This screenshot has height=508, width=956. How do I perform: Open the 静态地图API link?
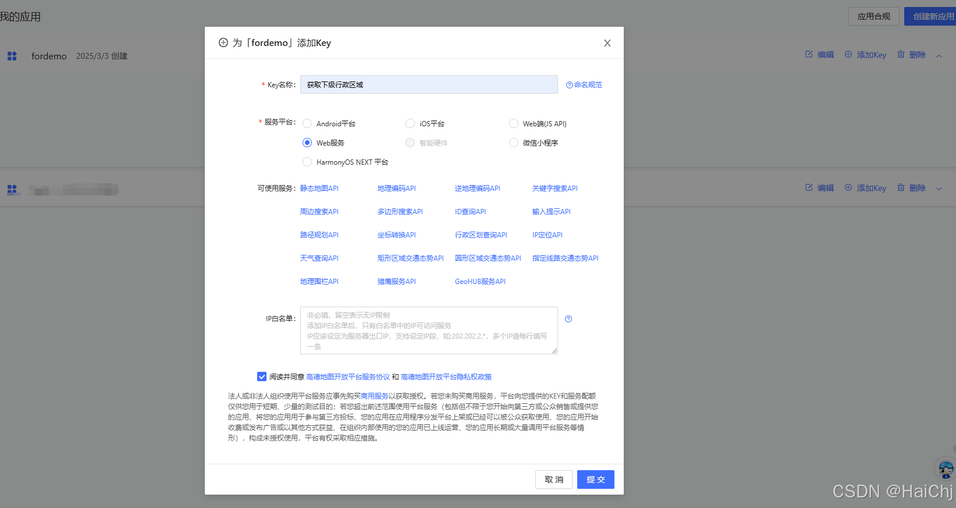319,189
